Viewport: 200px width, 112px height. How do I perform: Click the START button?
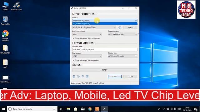click(115, 77)
